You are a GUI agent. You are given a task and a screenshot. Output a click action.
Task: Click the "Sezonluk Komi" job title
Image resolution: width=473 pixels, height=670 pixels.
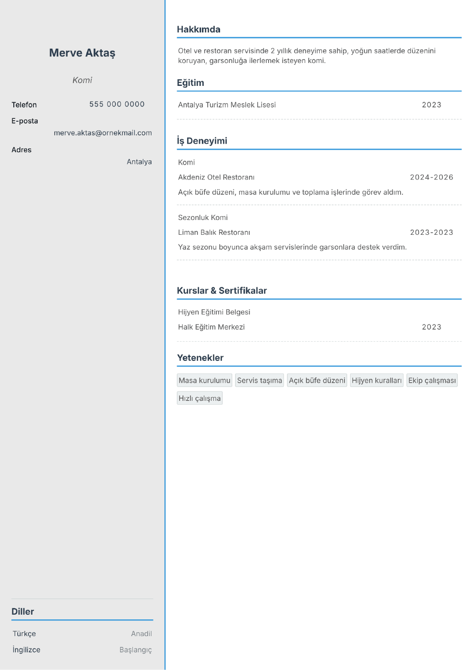click(203, 218)
